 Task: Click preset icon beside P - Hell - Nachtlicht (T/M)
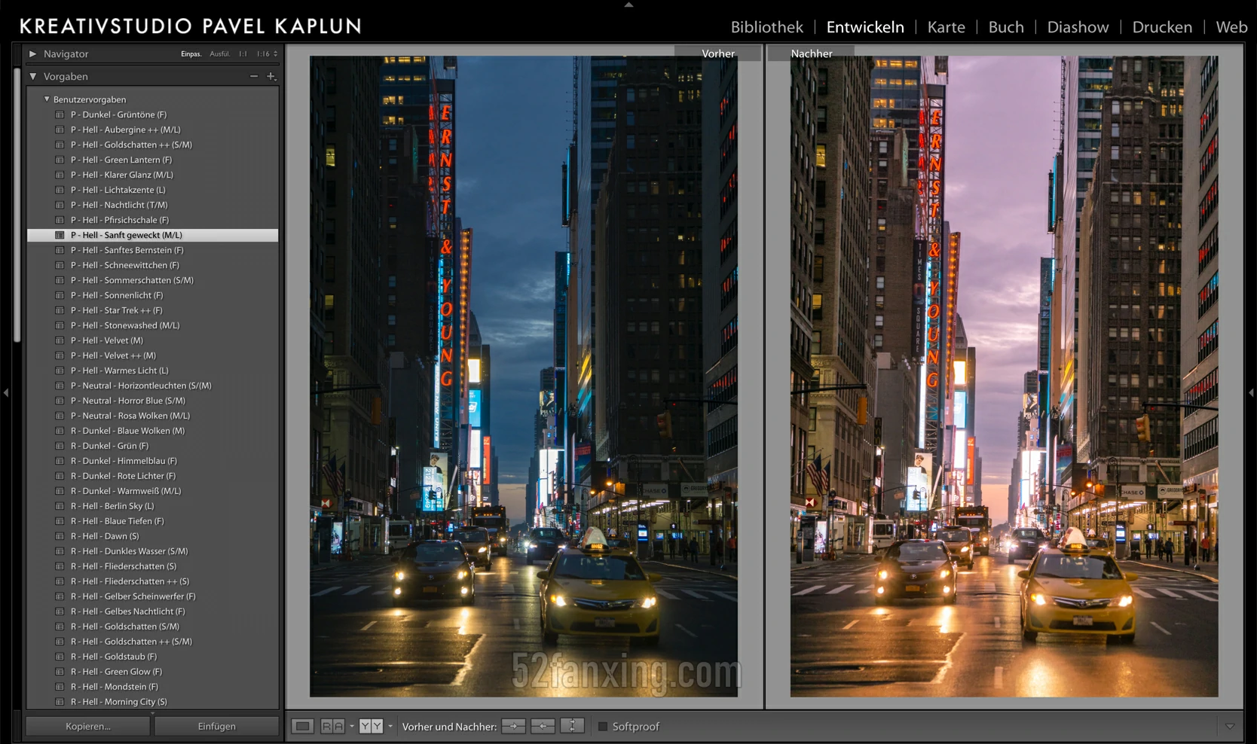[x=60, y=205]
